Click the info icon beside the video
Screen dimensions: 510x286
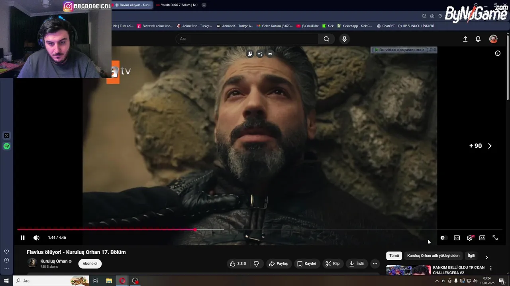498,53
